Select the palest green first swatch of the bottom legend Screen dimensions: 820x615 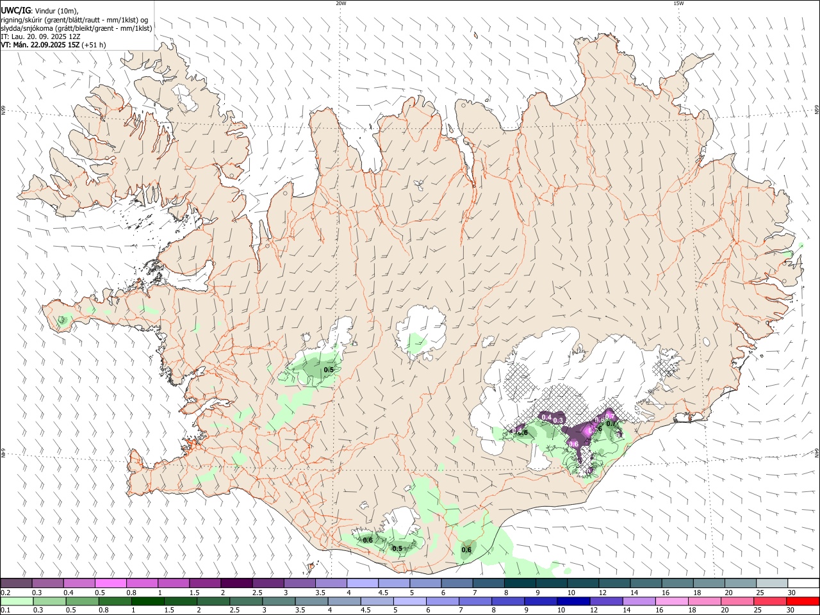(17, 602)
